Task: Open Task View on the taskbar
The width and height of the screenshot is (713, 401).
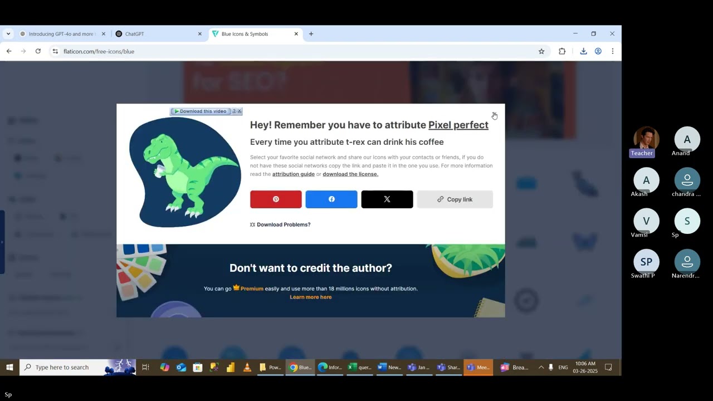Action: pos(146,368)
